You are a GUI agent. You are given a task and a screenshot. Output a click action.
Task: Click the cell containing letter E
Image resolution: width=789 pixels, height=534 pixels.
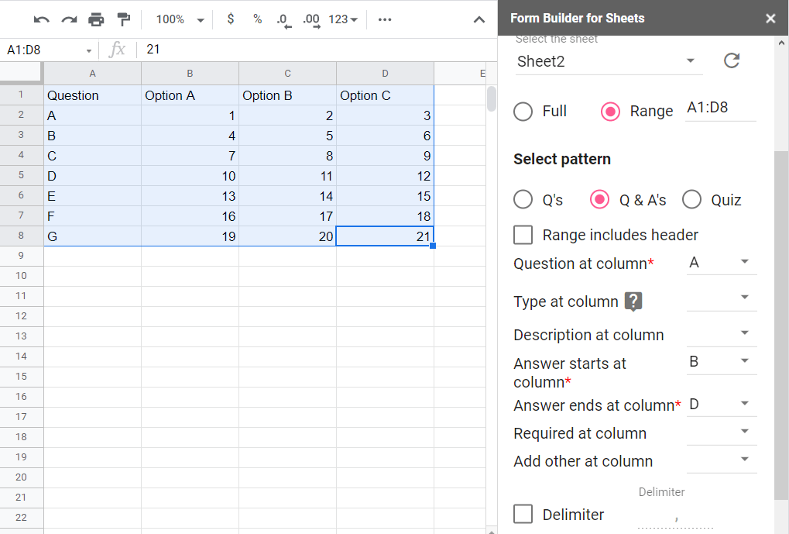point(93,196)
